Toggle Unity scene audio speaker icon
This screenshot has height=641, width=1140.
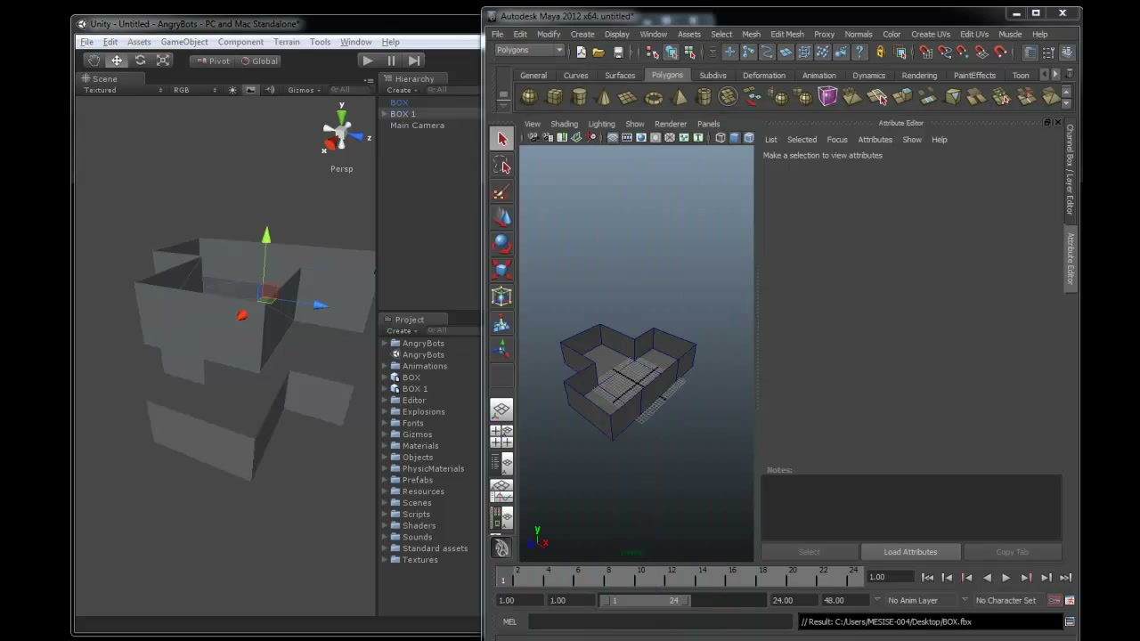click(x=270, y=90)
